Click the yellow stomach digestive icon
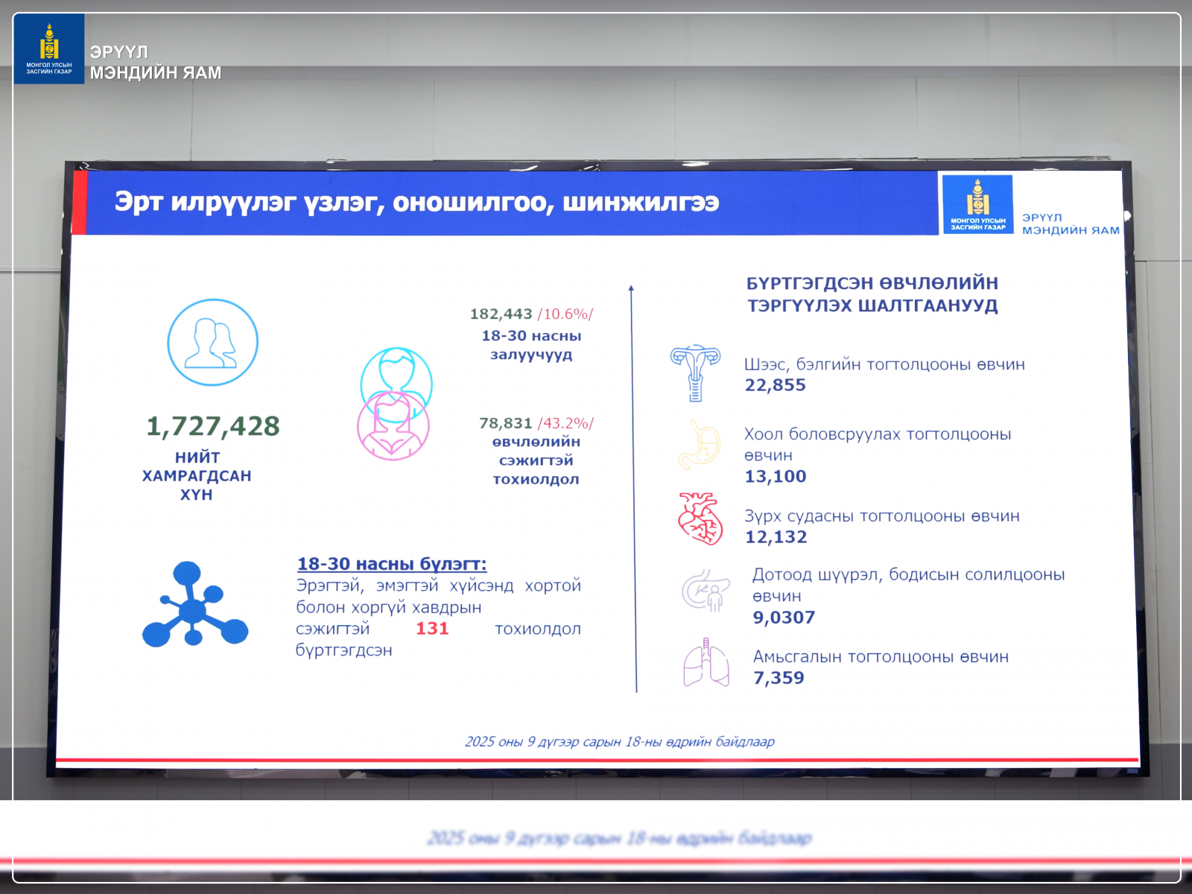 tap(700, 445)
